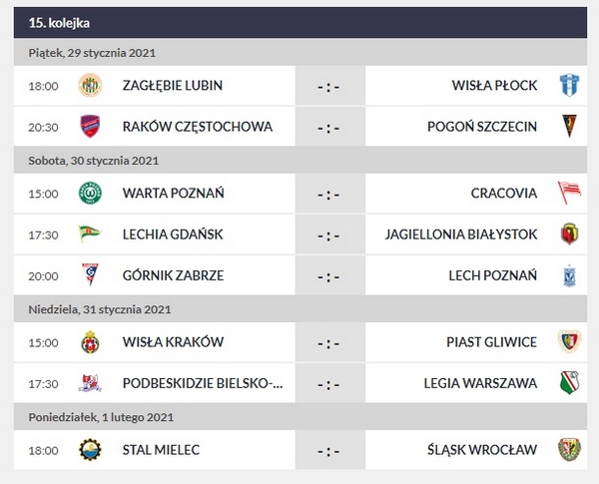The width and height of the screenshot is (599, 484).
Task: Open the Wisła Kraków team link
Action: coord(172,342)
